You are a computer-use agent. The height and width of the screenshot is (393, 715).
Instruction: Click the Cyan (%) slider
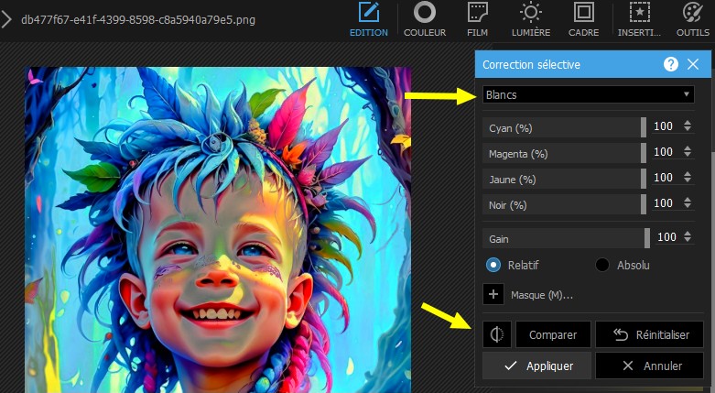[565, 128]
